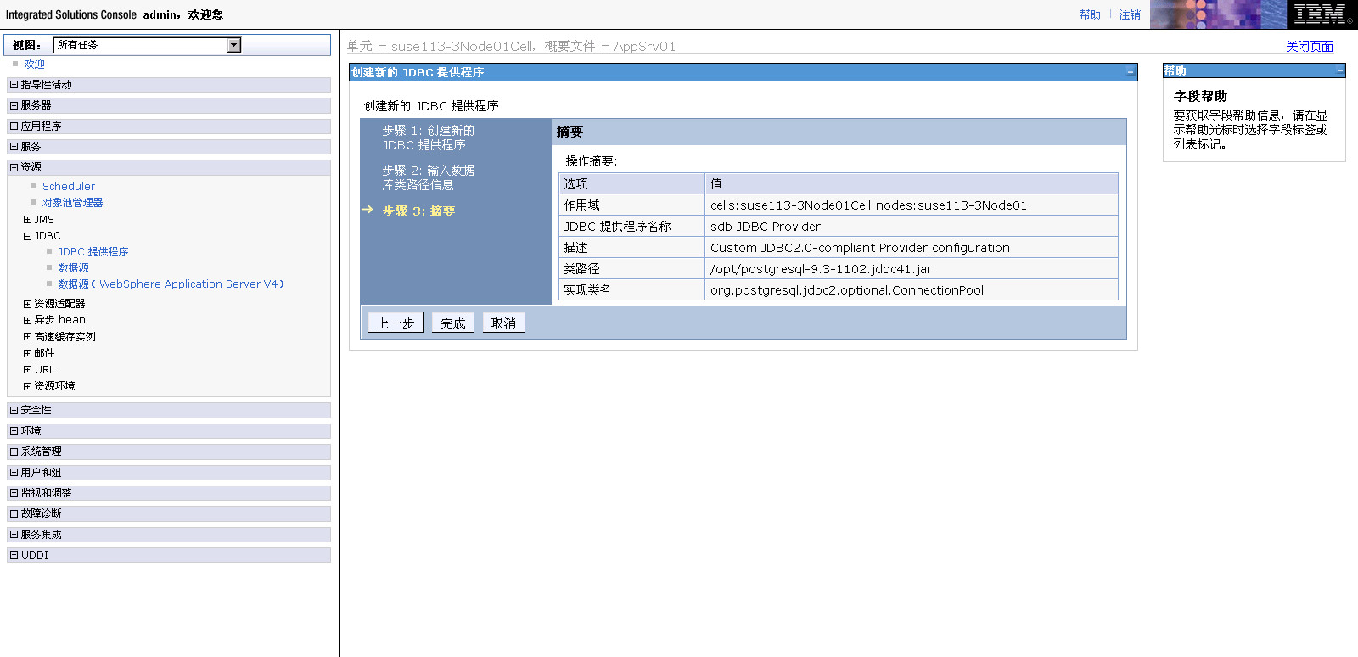
Task: Expand the 安全性 section
Action: 14,410
